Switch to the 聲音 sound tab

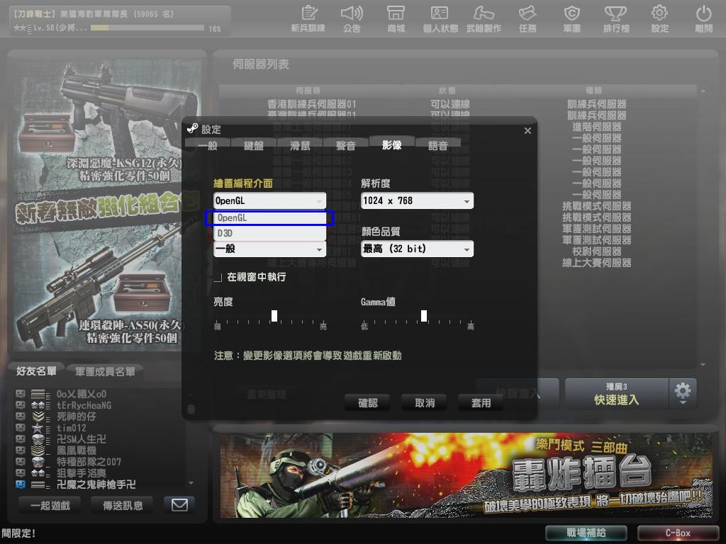click(x=346, y=146)
